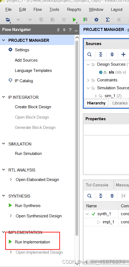Click the Tcl Console panel search icon
This screenshot has height=267, width=129.
(90, 196)
